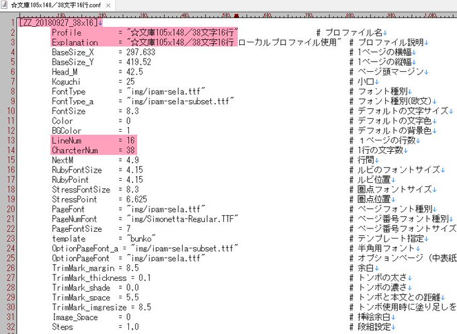Select the ☆文庫105x148／38文字16行.conf tab
457x334 pixels.
pyautogui.click(x=57, y=5)
